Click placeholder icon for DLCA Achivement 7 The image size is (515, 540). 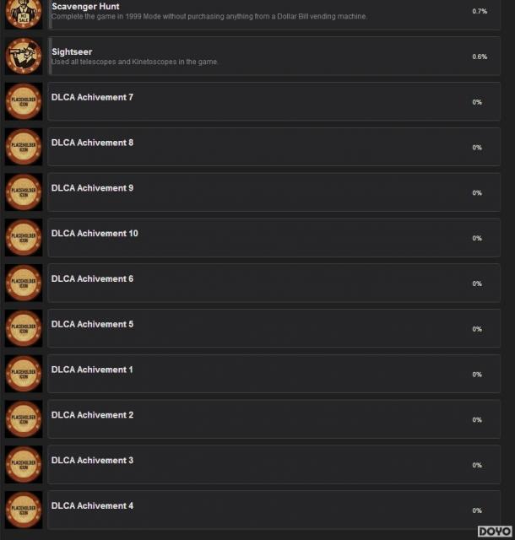coord(24,101)
